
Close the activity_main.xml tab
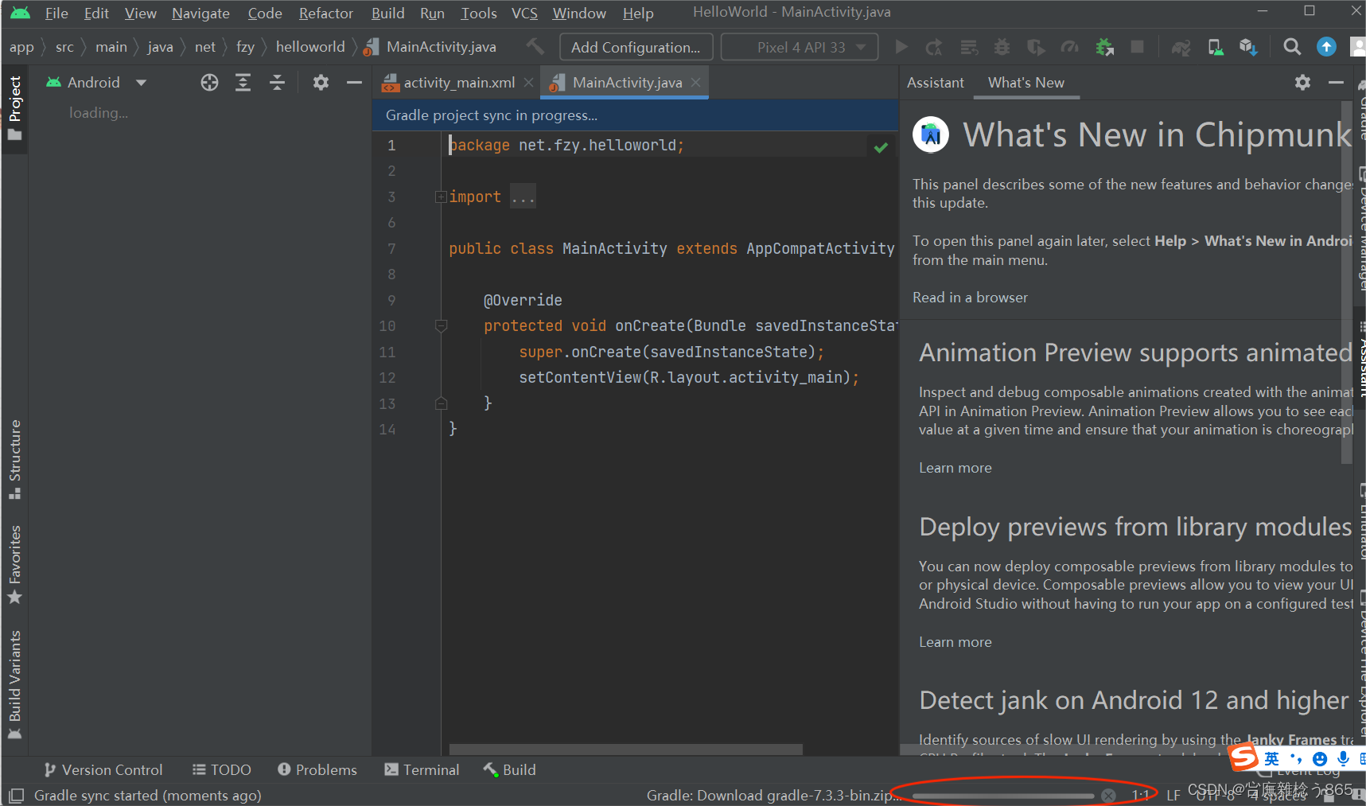(x=528, y=82)
